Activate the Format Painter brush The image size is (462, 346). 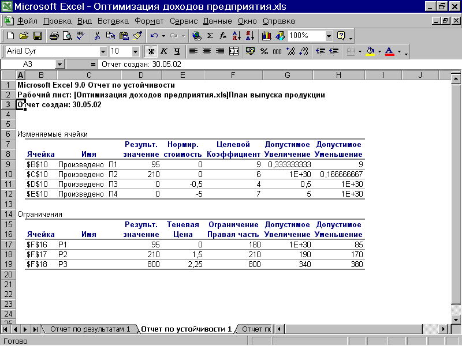tap(137, 36)
